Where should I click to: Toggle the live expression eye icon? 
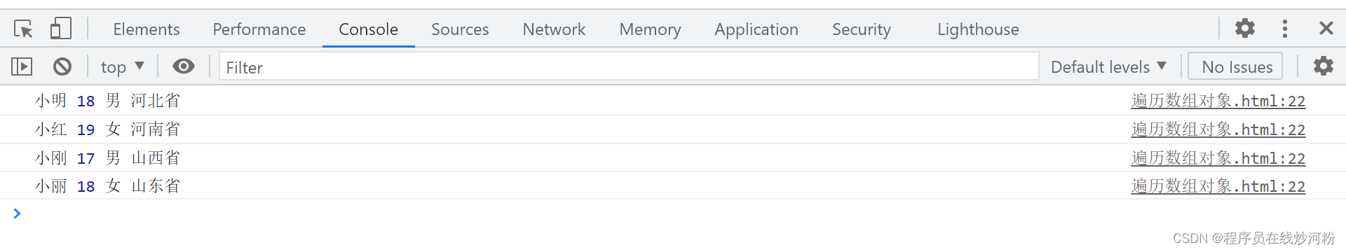[x=184, y=66]
